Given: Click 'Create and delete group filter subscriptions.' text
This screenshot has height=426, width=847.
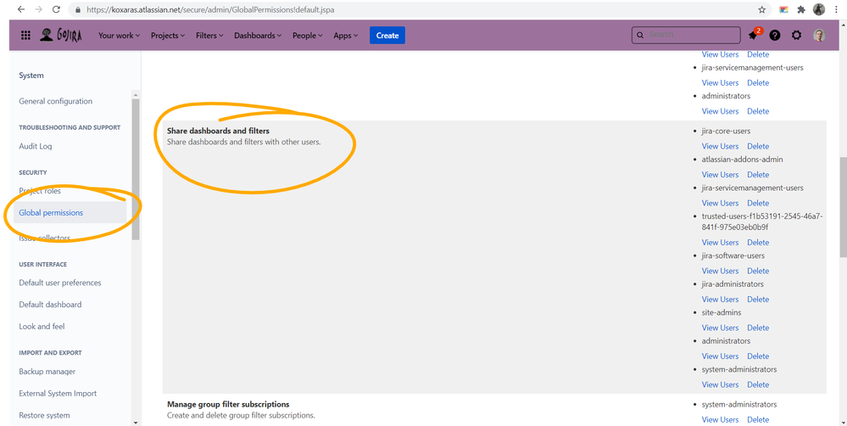Looking at the screenshot, I should 241,416.
